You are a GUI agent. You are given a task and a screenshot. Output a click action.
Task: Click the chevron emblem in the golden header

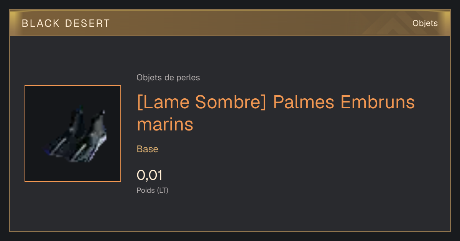394,24
